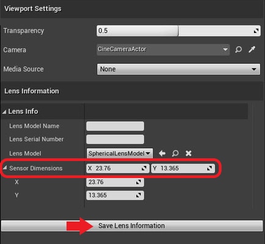Click the Save Lens Information button
265x244 pixels.
pos(132,226)
